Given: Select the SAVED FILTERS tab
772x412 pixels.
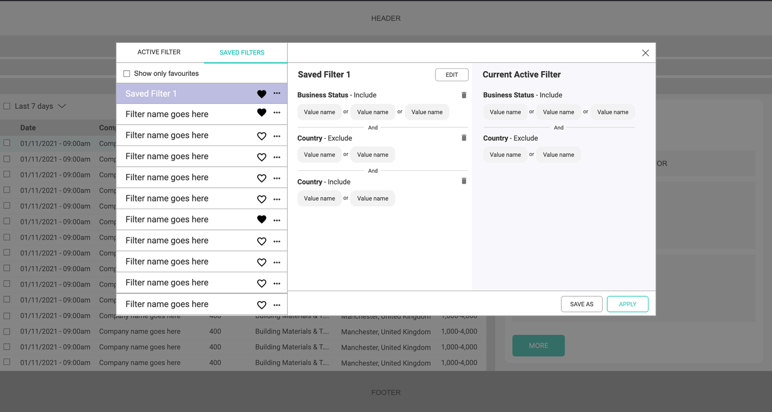Looking at the screenshot, I should [242, 53].
